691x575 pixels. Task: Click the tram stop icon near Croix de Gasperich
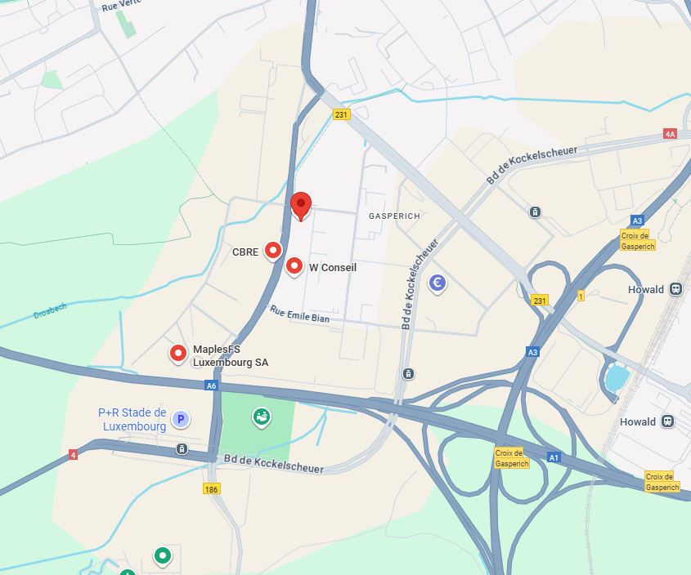point(535,212)
